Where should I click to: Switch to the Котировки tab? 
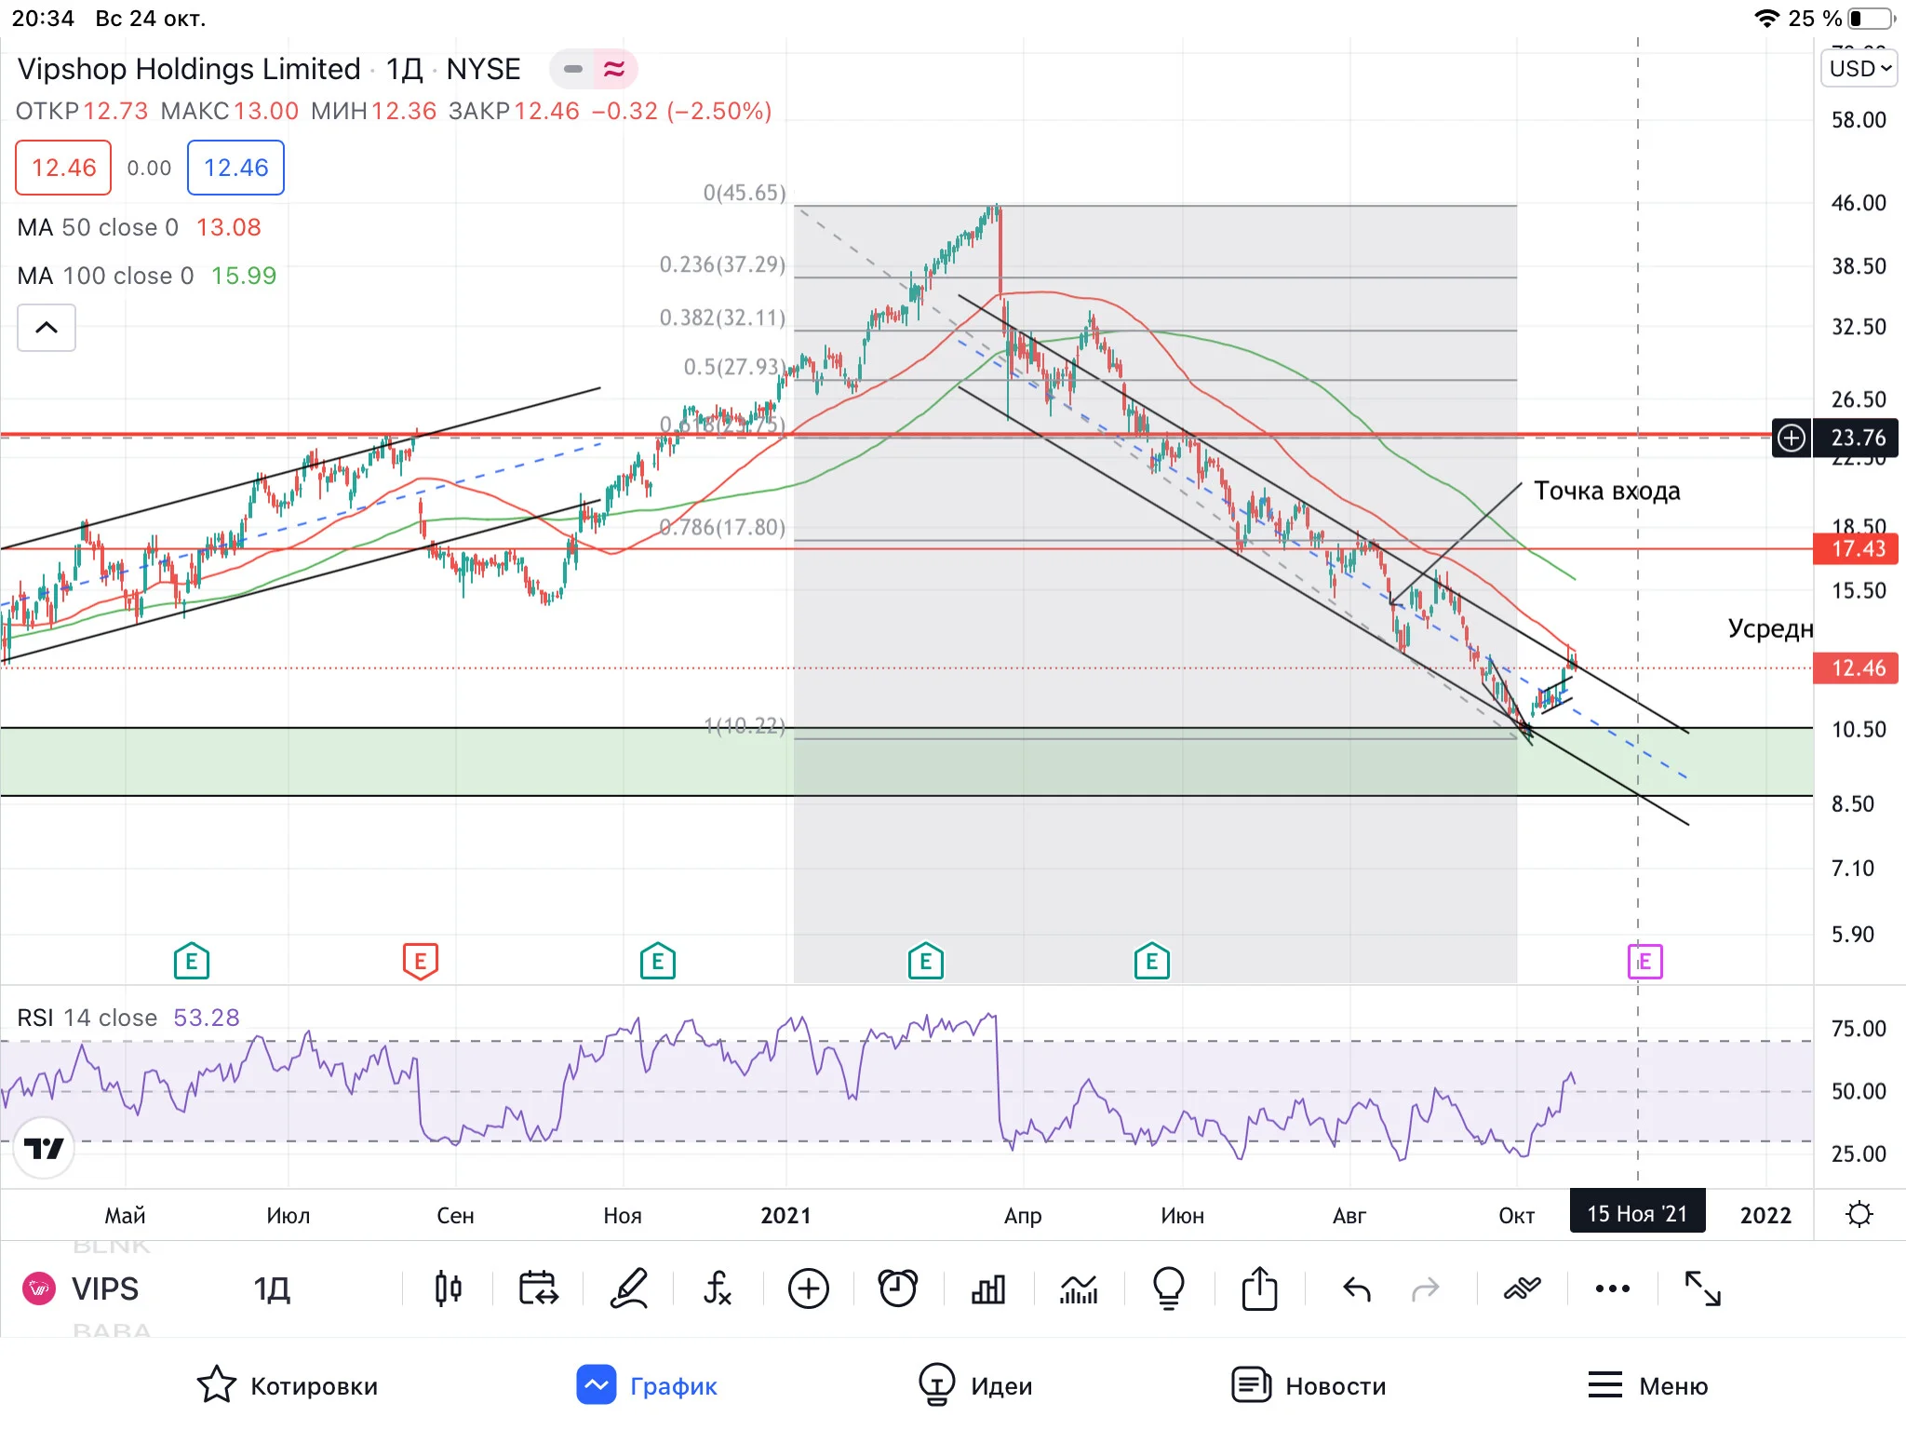pyautogui.click(x=288, y=1385)
